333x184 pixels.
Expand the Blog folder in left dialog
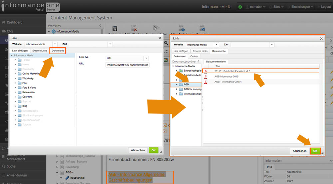(x=15, y=106)
